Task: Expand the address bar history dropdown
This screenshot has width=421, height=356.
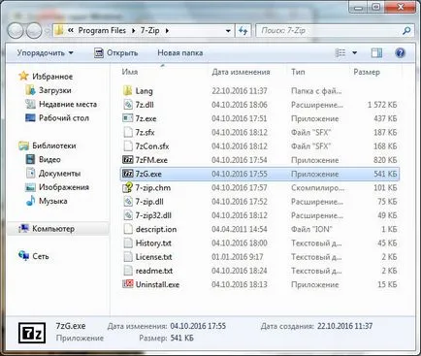Action: click(228, 31)
